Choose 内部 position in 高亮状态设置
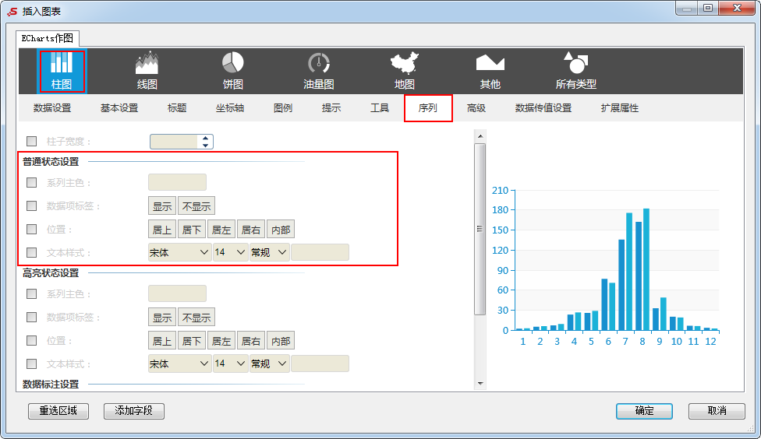 pos(281,341)
